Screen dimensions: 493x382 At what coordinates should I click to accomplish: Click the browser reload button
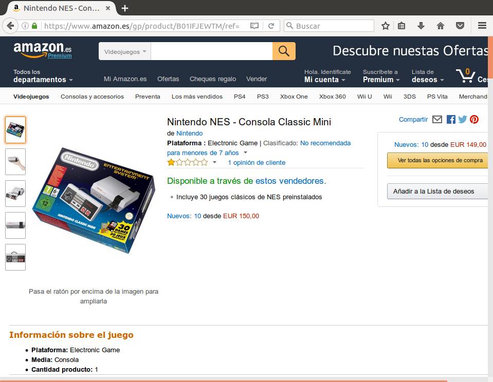pos(271,26)
